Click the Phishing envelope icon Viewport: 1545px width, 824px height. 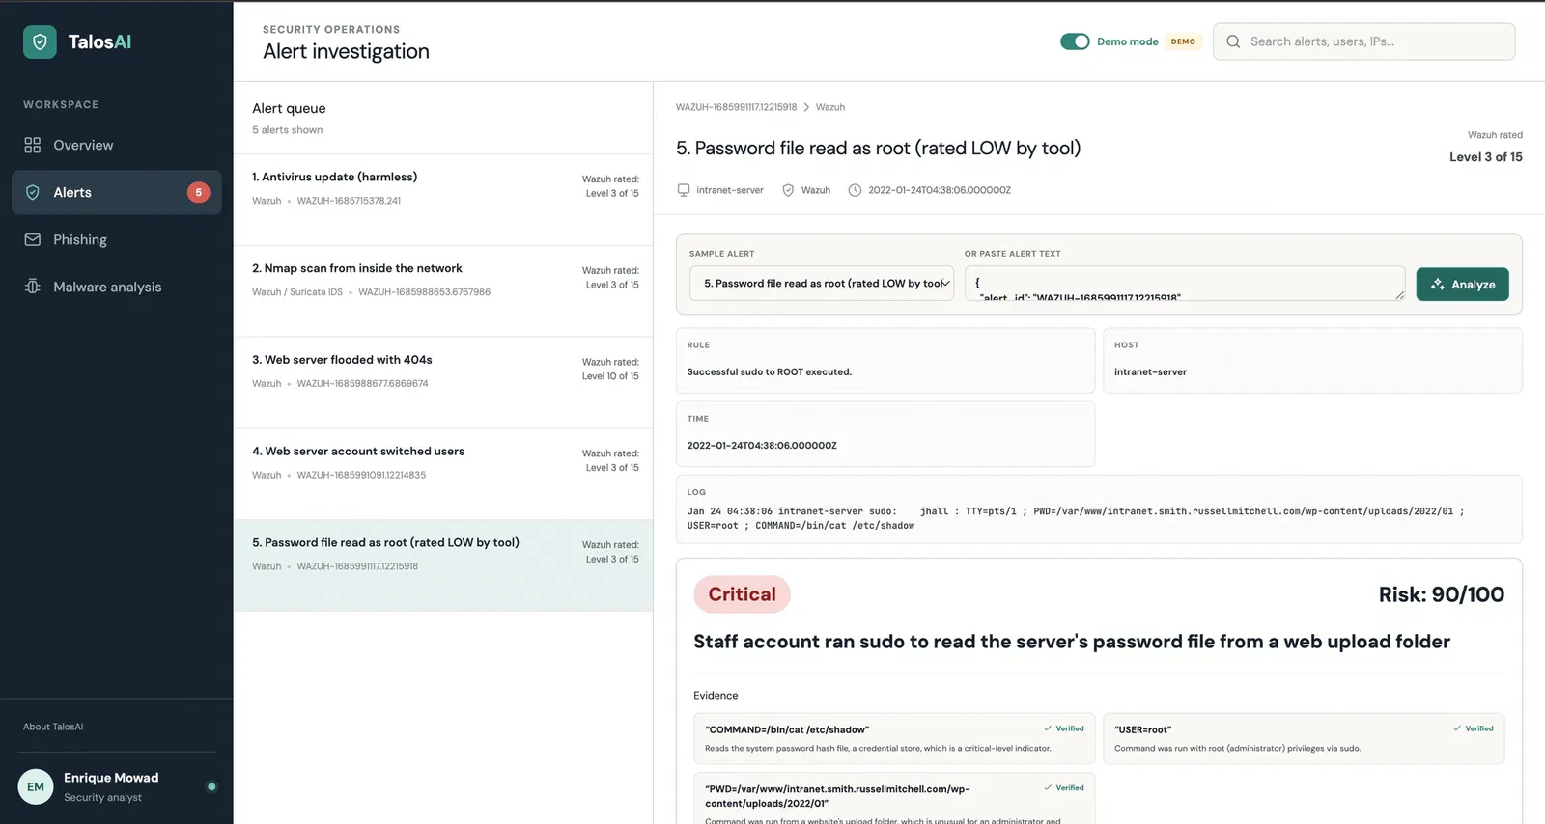[33, 239]
